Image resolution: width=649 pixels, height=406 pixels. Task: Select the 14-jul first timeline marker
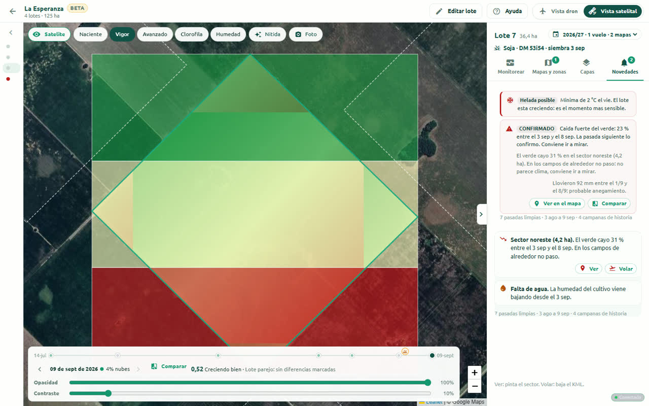coord(51,355)
